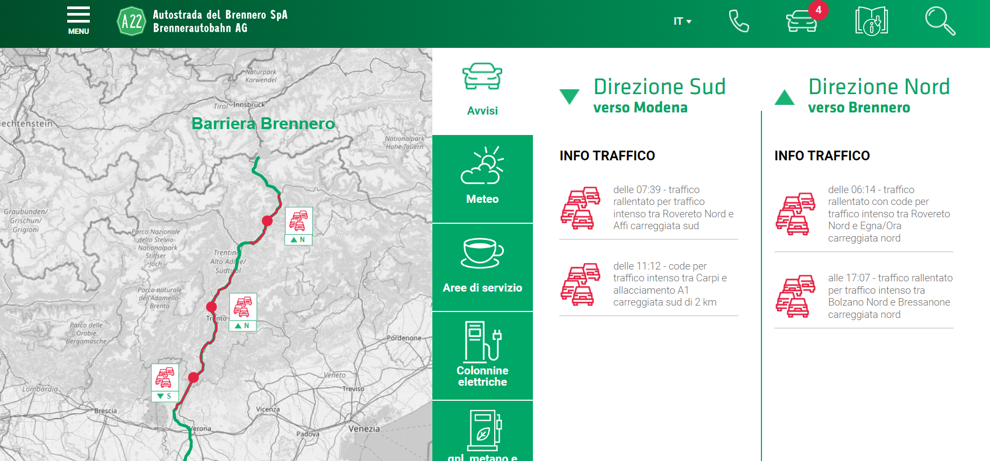The width and height of the screenshot is (990, 461).
Task: Open Colonnine elettriche charging section
Action: point(482,356)
